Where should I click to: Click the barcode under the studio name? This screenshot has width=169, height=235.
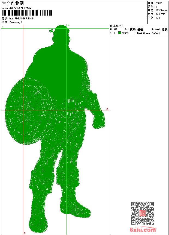pos(27,13)
